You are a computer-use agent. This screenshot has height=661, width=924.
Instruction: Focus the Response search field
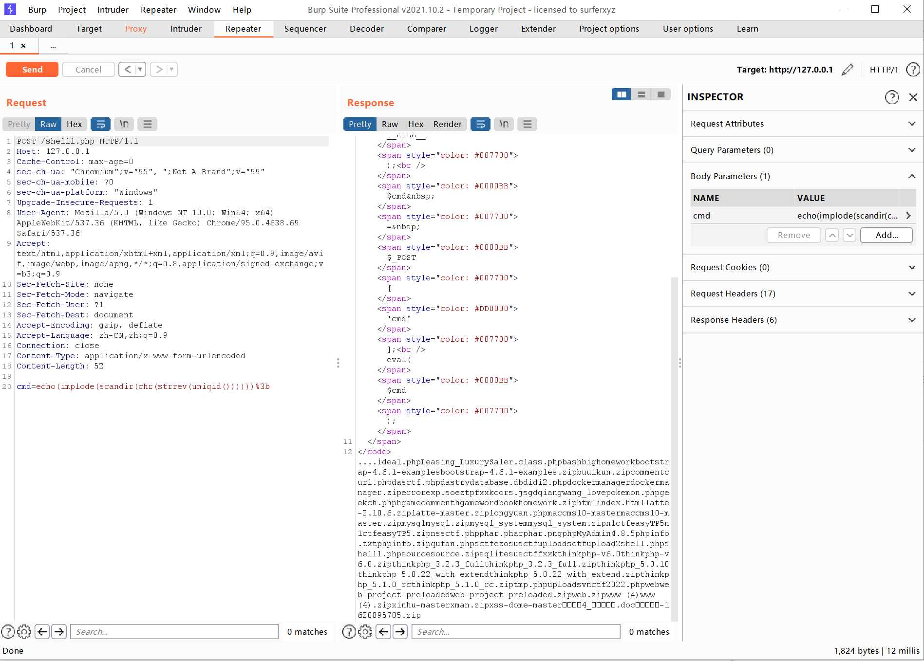(x=516, y=632)
